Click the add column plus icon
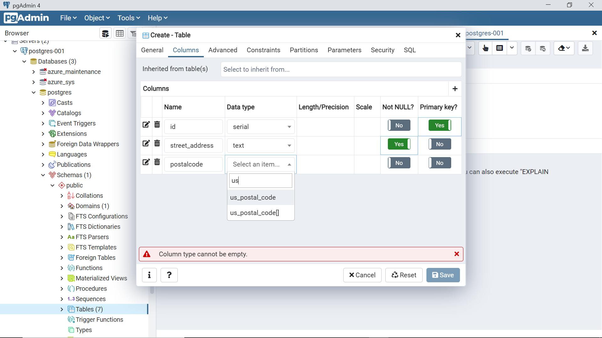The height and width of the screenshot is (338, 602). (x=455, y=89)
